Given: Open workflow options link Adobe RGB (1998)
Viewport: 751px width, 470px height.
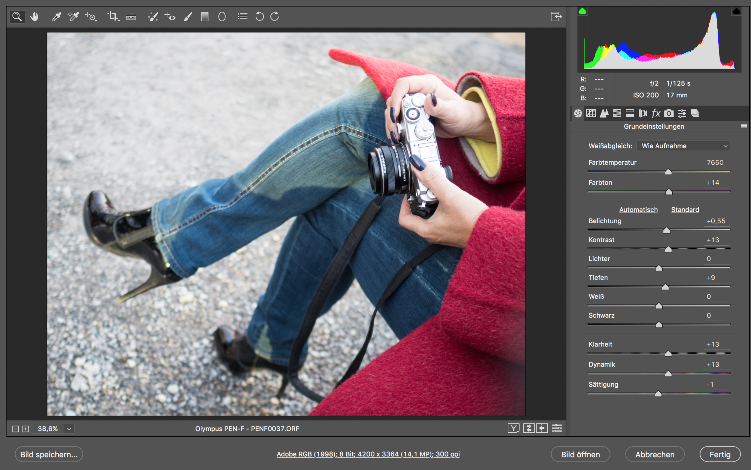Looking at the screenshot, I should [368, 454].
